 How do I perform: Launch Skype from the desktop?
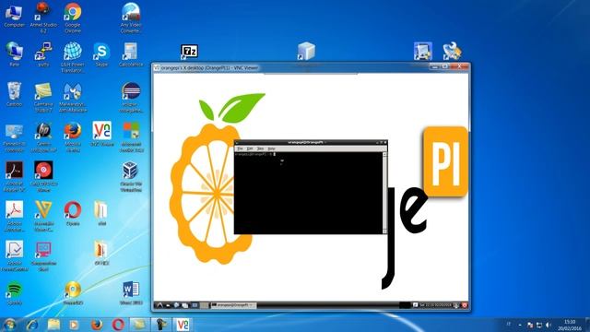[x=101, y=54]
